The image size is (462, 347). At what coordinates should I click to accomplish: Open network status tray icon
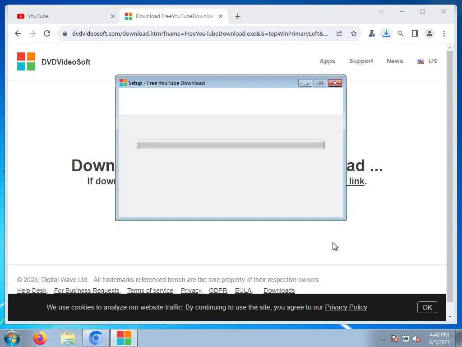tap(406, 338)
